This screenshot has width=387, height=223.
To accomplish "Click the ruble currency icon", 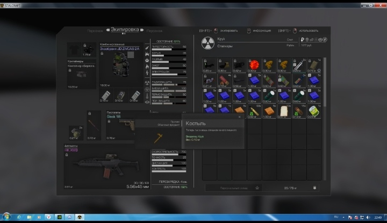I will 303,39.
